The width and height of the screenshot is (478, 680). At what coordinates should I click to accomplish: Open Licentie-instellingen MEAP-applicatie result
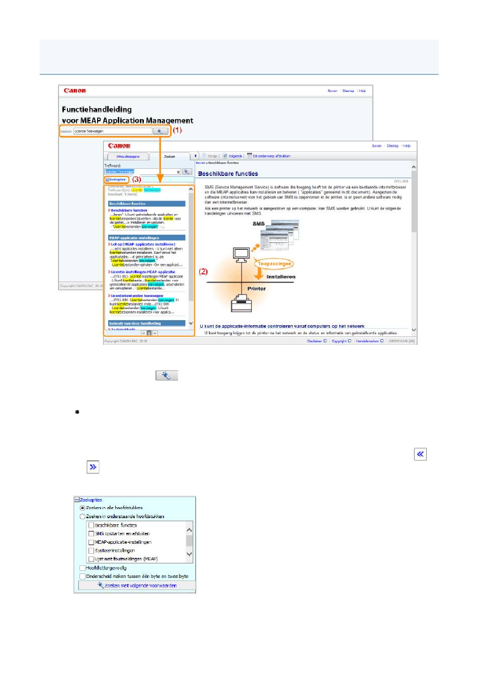click(143, 272)
